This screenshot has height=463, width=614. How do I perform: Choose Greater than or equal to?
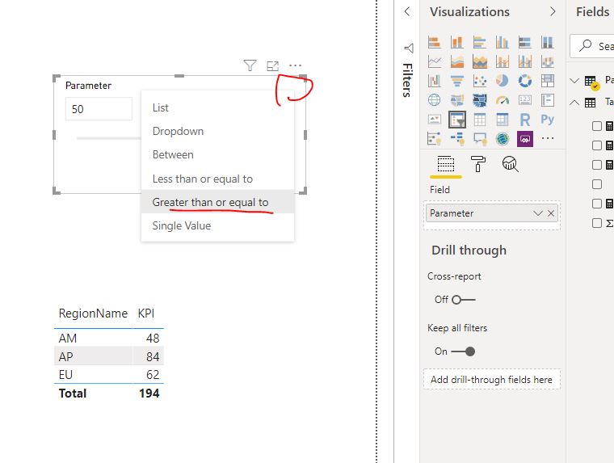point(217,202)
